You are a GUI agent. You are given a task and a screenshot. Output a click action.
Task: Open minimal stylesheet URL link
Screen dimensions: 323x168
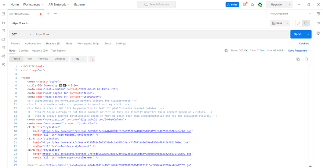click(x=117, y=131)
